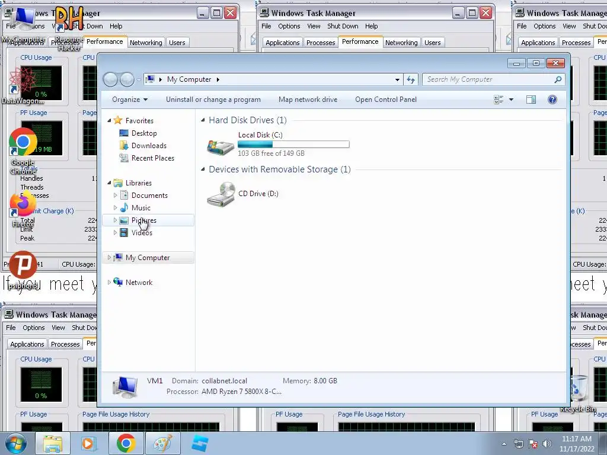Screen dimensions: 607x455
Task: Click Map network drive
Action: click(x=308, y=100)
